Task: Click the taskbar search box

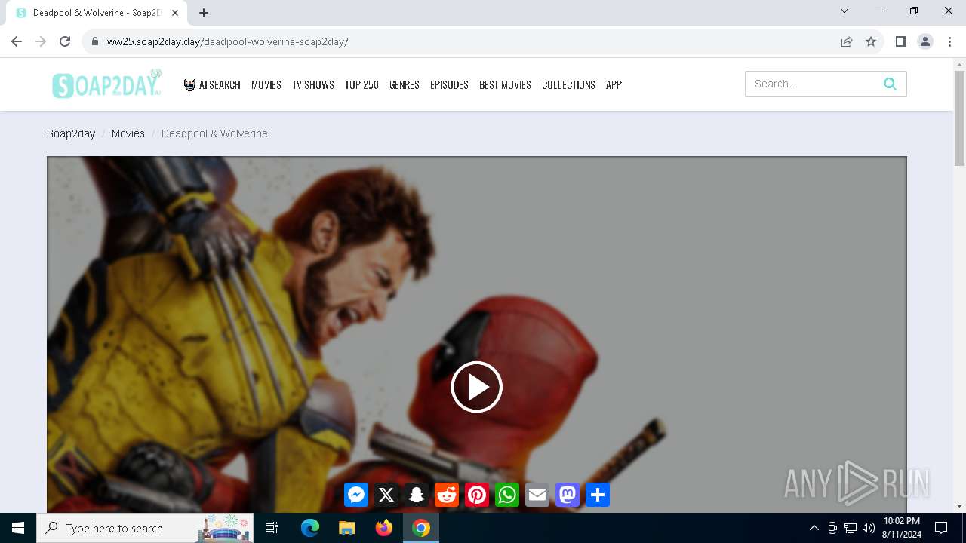Action: click(x=146, y=528)
